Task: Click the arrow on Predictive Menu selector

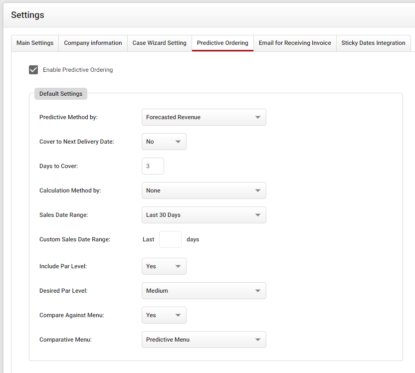Action: tap(258, 339)
